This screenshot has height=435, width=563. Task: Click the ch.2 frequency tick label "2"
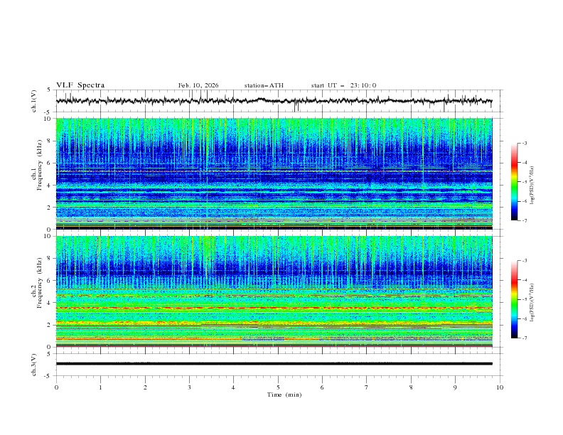[50, 325]
